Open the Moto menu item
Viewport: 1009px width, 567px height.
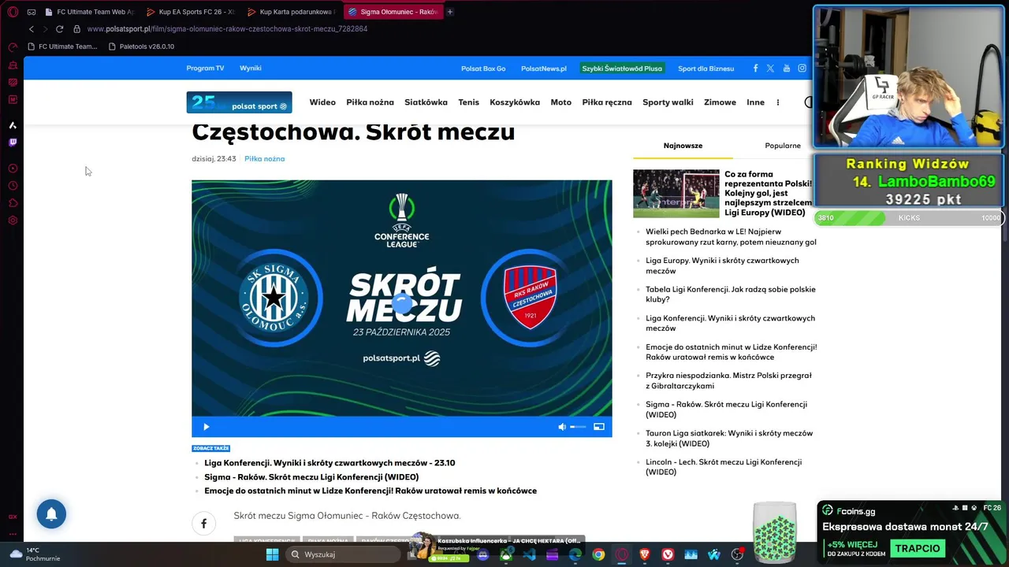[560, 102]
